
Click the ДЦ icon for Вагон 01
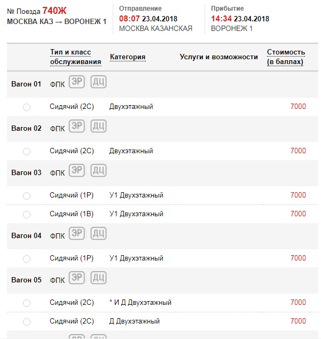(x=98, y=82)
